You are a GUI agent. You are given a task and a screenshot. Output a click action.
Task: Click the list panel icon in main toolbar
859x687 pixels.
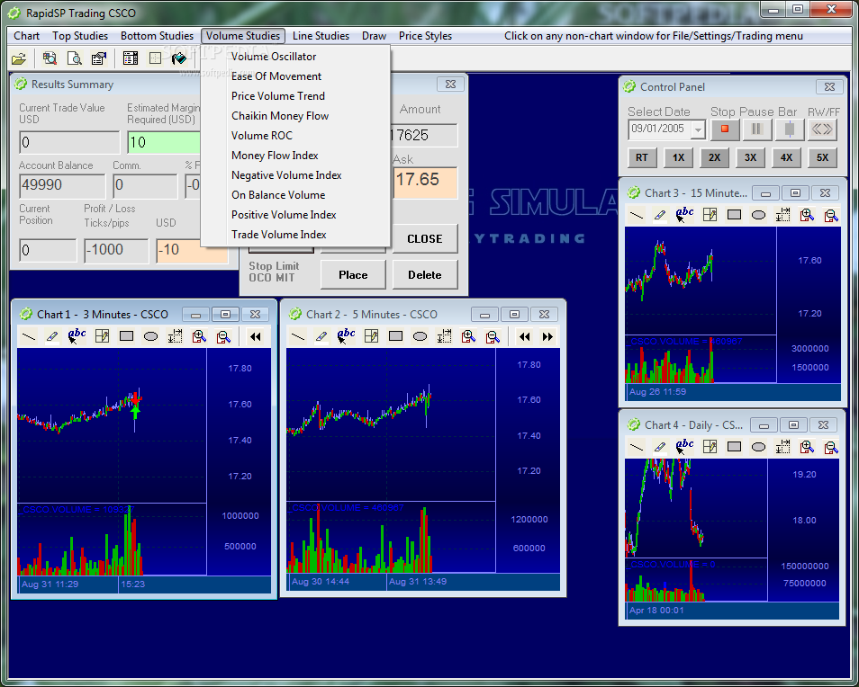point(131,58)
